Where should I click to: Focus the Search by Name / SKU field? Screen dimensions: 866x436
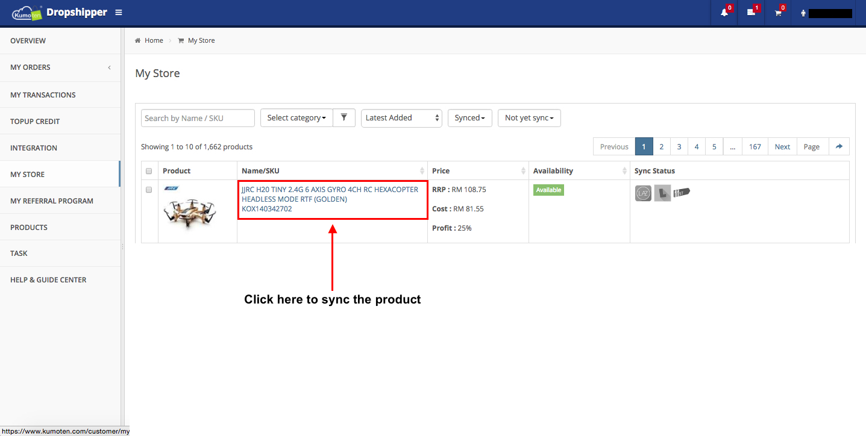tap(198, 118)
